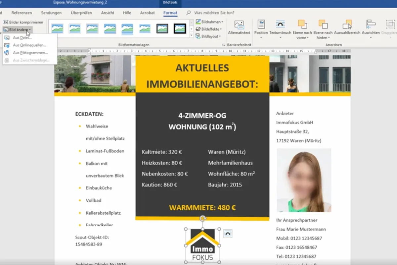This screenshot has height=265, width=397.
Task: Click the 'WARMMIETE: 480 €' text
Action: (202, 208)
